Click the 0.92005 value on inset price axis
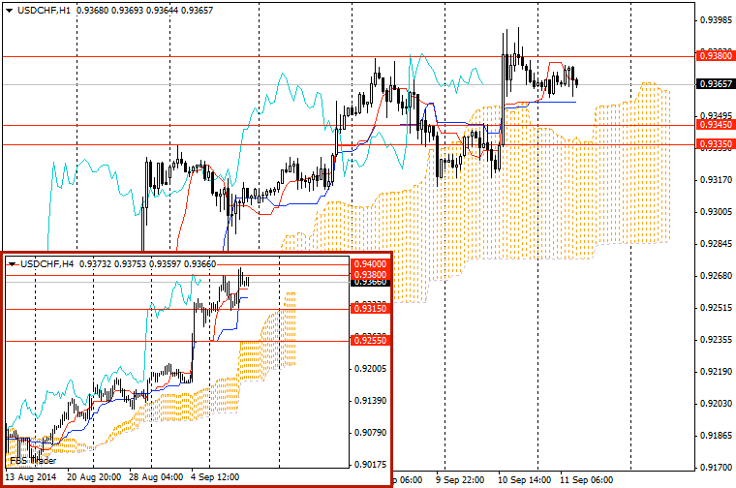Viewport: 736px width, 488px height. 371,369
